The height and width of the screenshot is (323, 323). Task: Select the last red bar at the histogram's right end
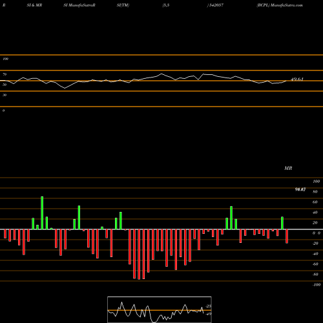287,236
